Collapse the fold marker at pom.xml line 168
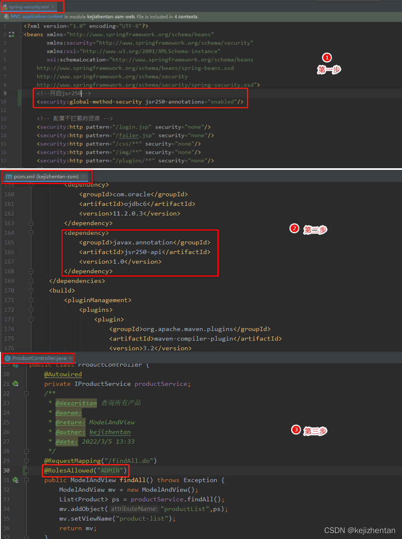This screenshot has height=539, width=402. (31, 271)
